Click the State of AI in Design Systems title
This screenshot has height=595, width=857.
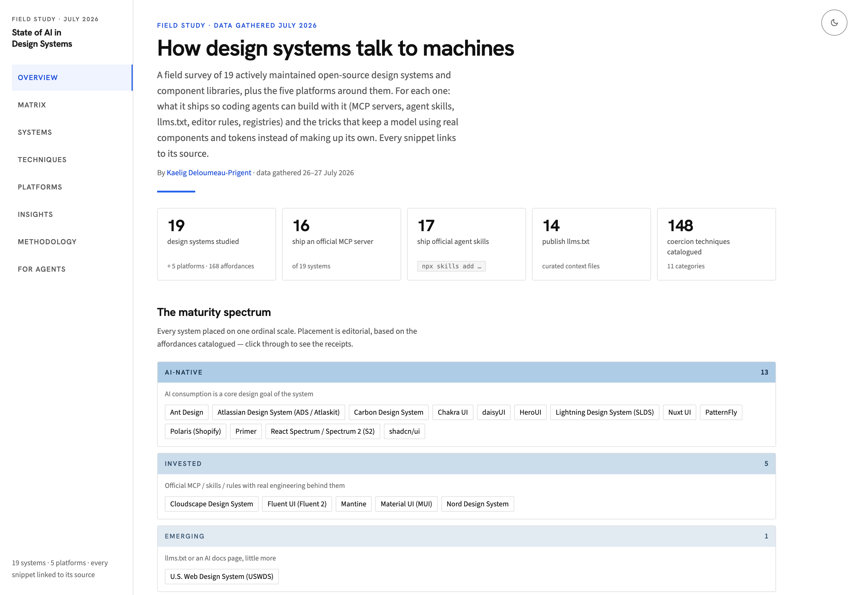42,38
